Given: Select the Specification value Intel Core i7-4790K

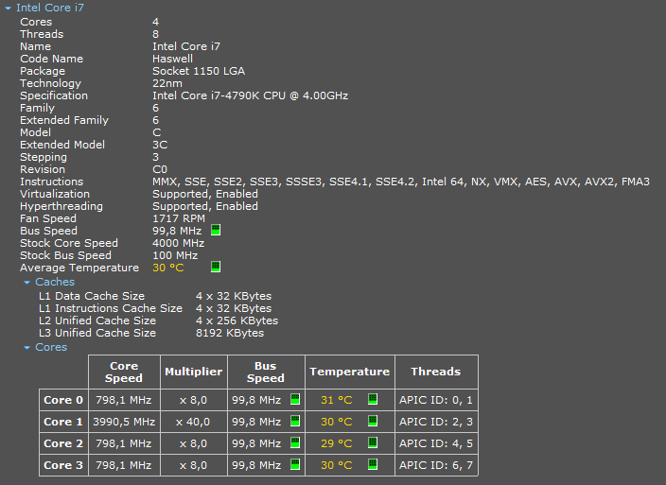Looking at the screenshot, I should tap(250, 95).
